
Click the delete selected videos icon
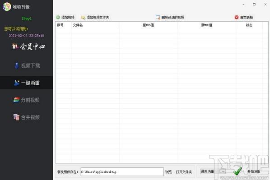click(x=158, y=18)
